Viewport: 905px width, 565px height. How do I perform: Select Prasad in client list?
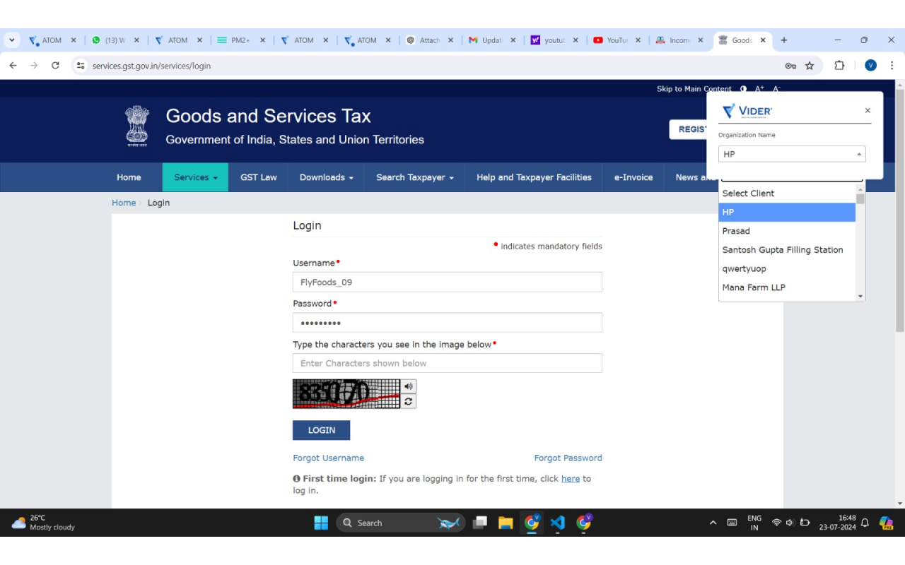(x=787, y=231)
